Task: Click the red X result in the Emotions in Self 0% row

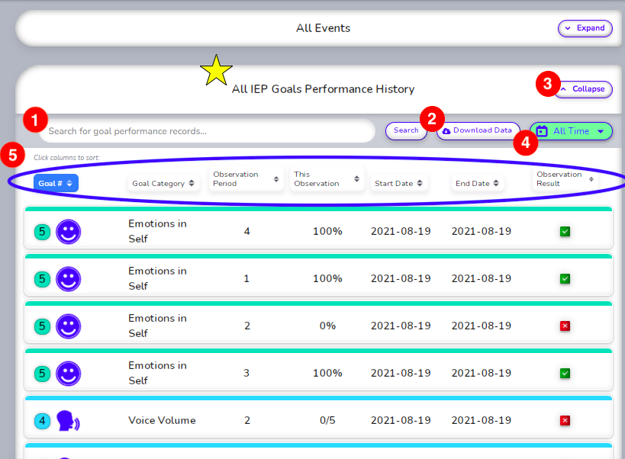Action: point(565,326)
